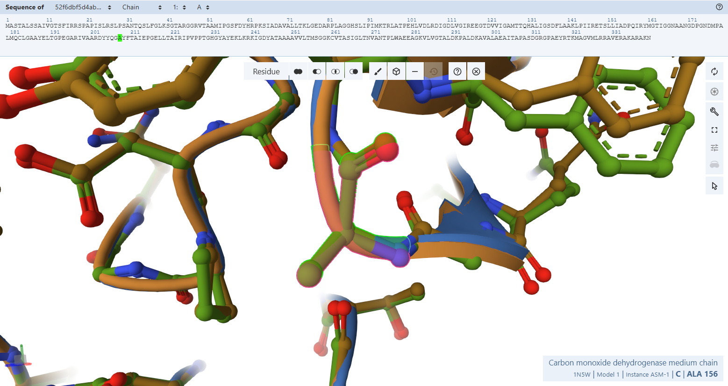Toggle controls panel with wrench icon

[714, 111]
